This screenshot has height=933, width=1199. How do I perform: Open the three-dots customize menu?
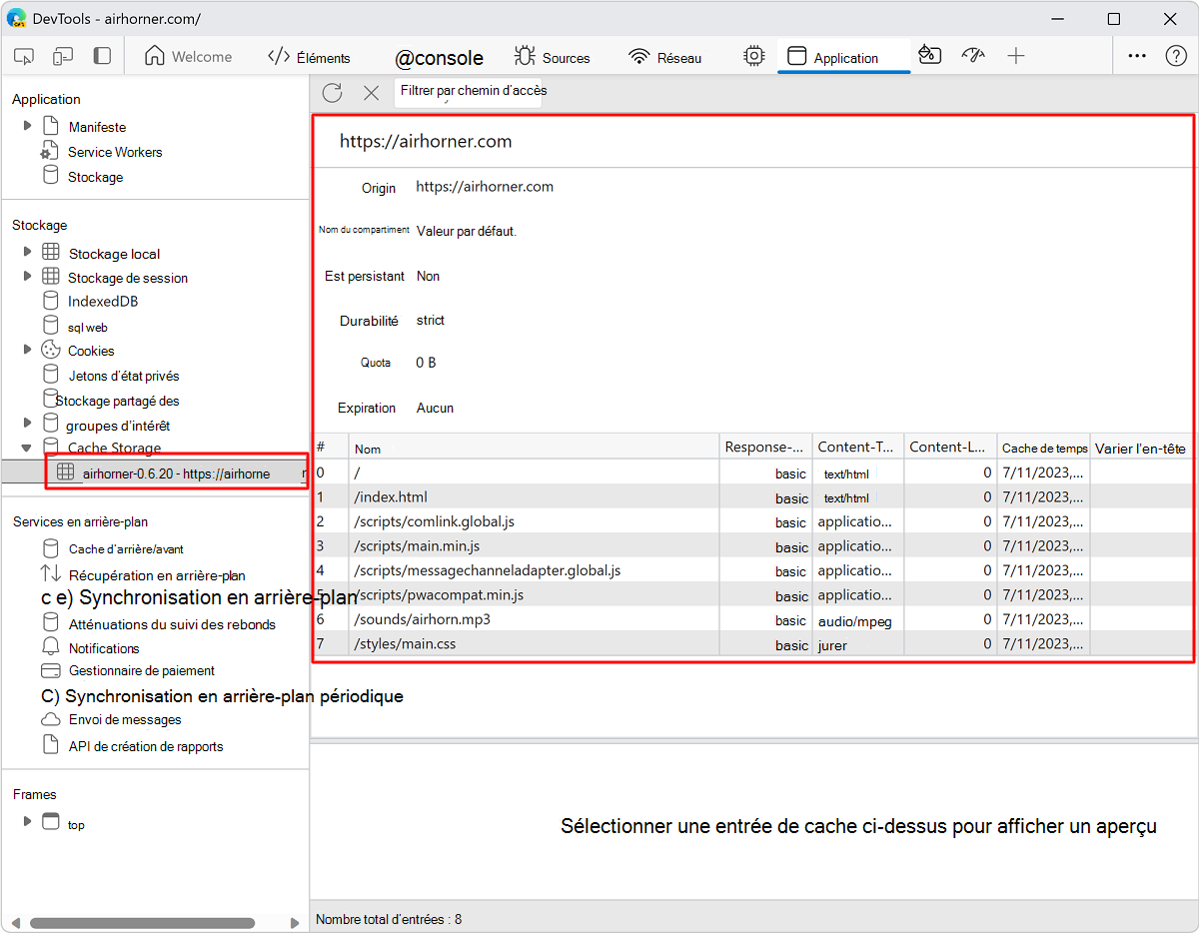[1137, 56]
